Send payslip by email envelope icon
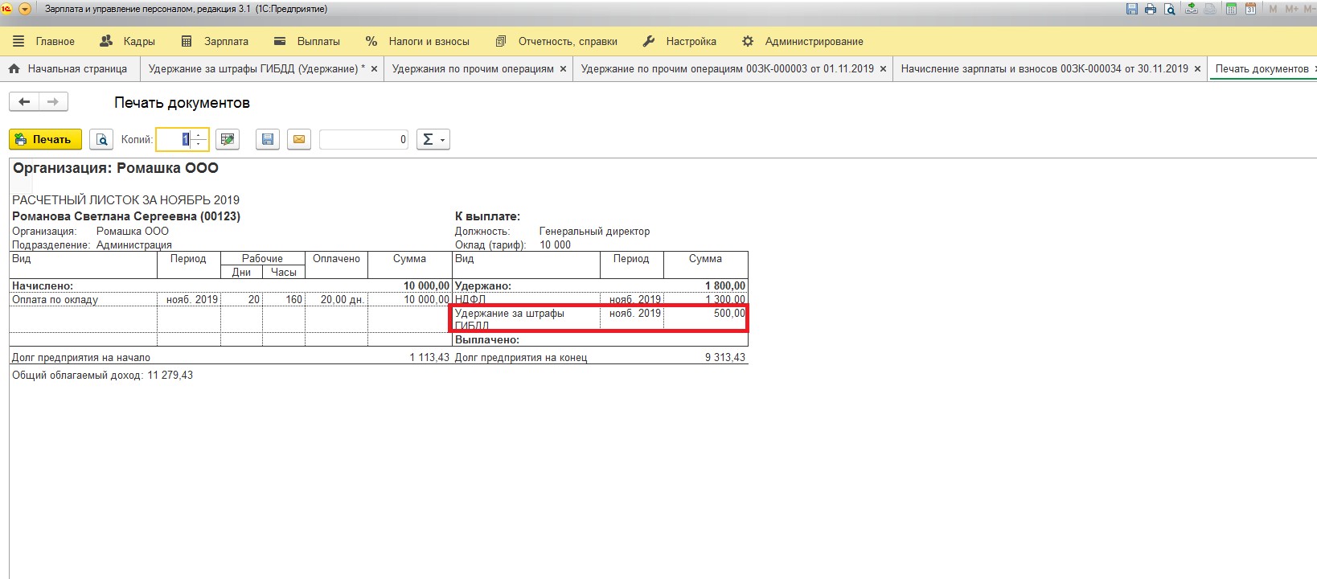1317x579 pixels. pos(298,140)
